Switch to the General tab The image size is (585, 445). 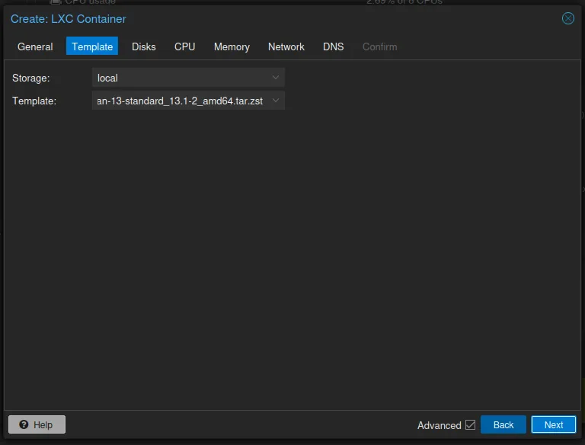[35, 46]
